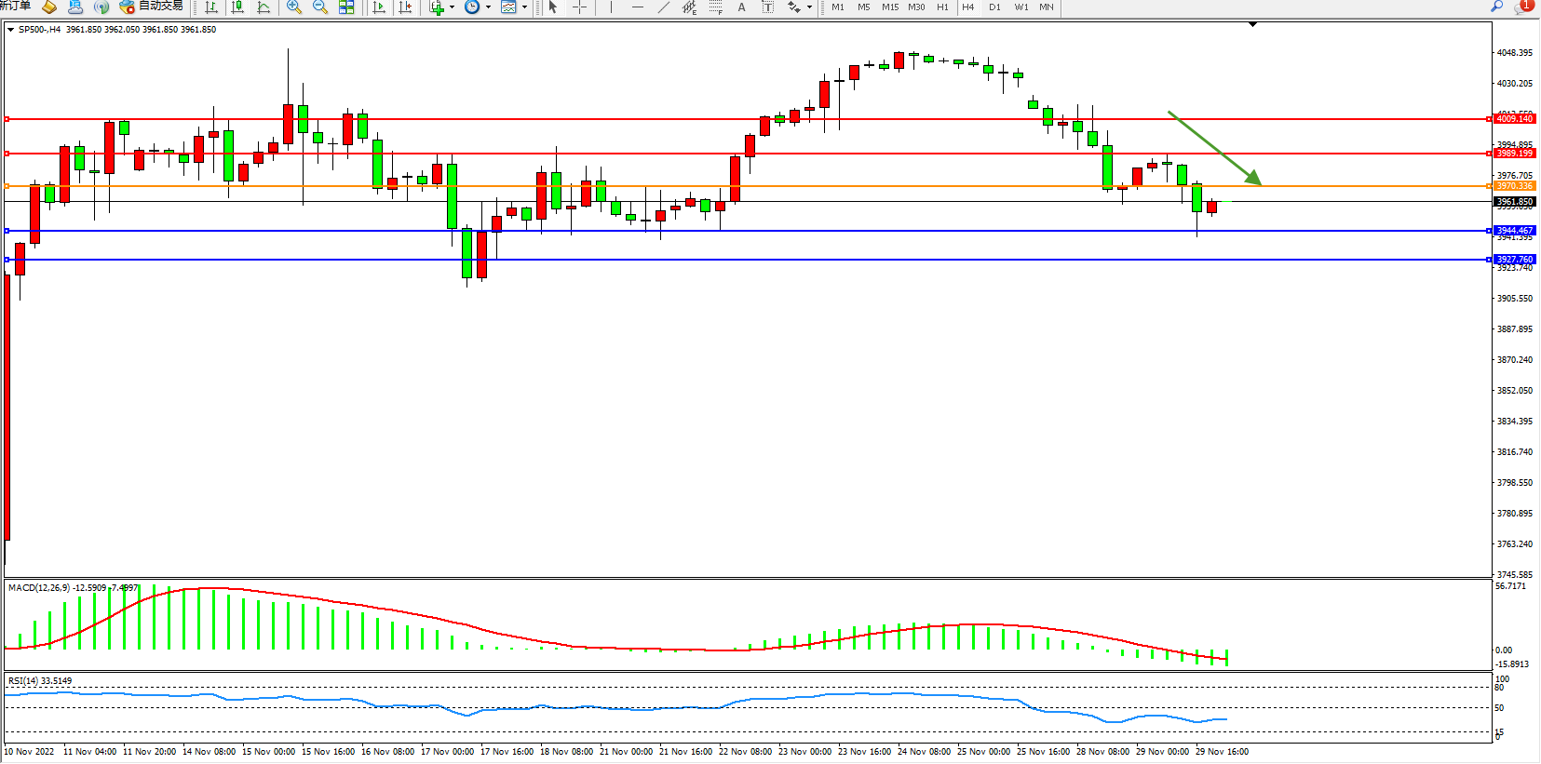
Task: Click the zoom out magnifier icon
Action: (x=320, y=7)
